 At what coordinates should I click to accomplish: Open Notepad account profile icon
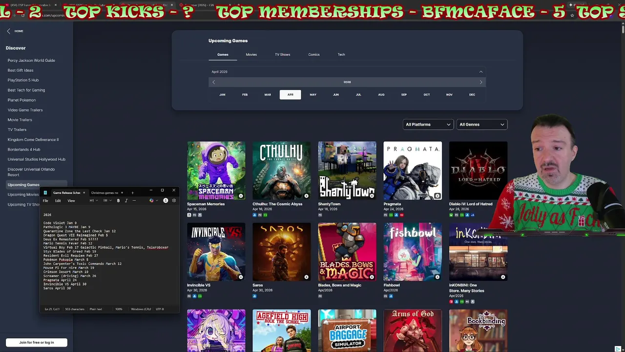pos(166,200)
